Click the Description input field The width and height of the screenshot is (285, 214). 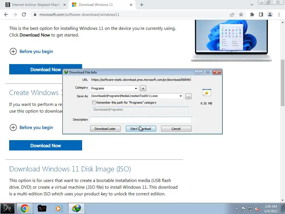[x=141, y=120]
